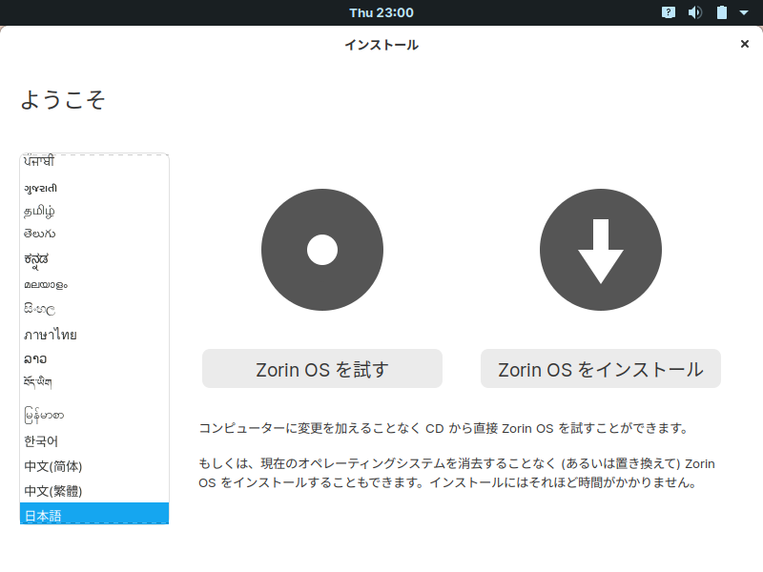
Task: Expand the system menu arrow in top bar
Action: pyautogui.click(x=744, y=12)
